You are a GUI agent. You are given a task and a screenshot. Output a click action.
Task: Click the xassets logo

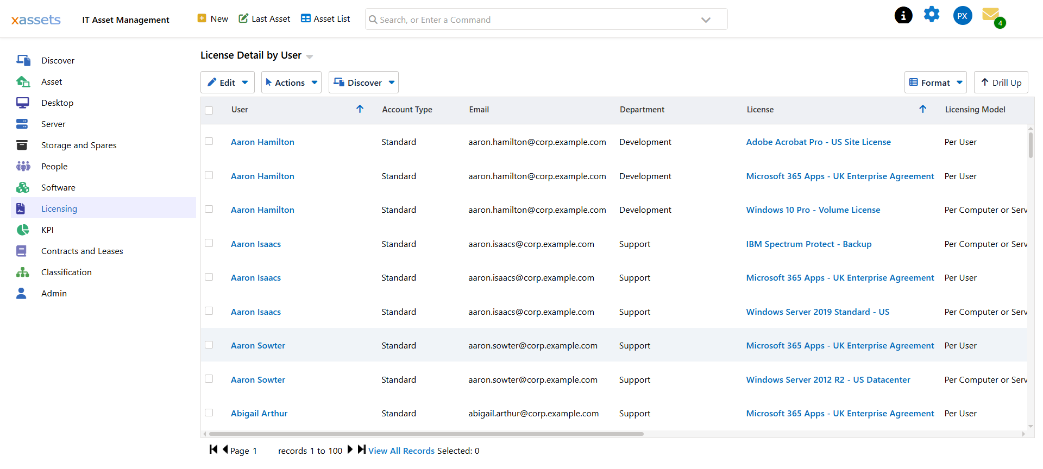coord(36,20)
